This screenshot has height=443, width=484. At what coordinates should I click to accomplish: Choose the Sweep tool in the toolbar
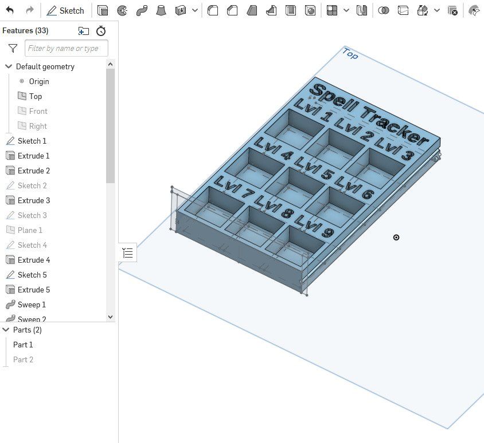(x=142, y=10)
